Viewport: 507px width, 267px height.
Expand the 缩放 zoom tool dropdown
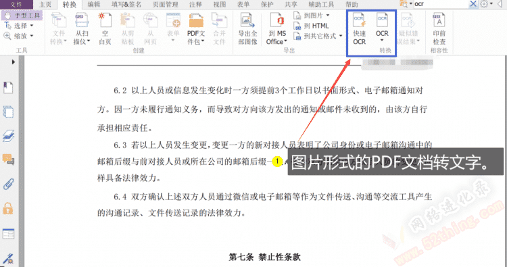coord(32,36)
